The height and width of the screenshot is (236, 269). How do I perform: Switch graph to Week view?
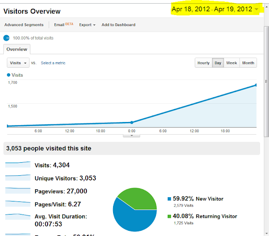click(232, 63)
